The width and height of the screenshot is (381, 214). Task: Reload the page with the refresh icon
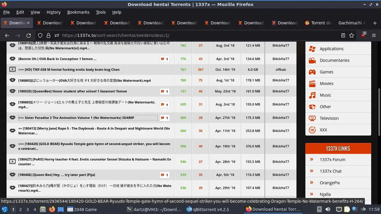[x=29, y=35]
